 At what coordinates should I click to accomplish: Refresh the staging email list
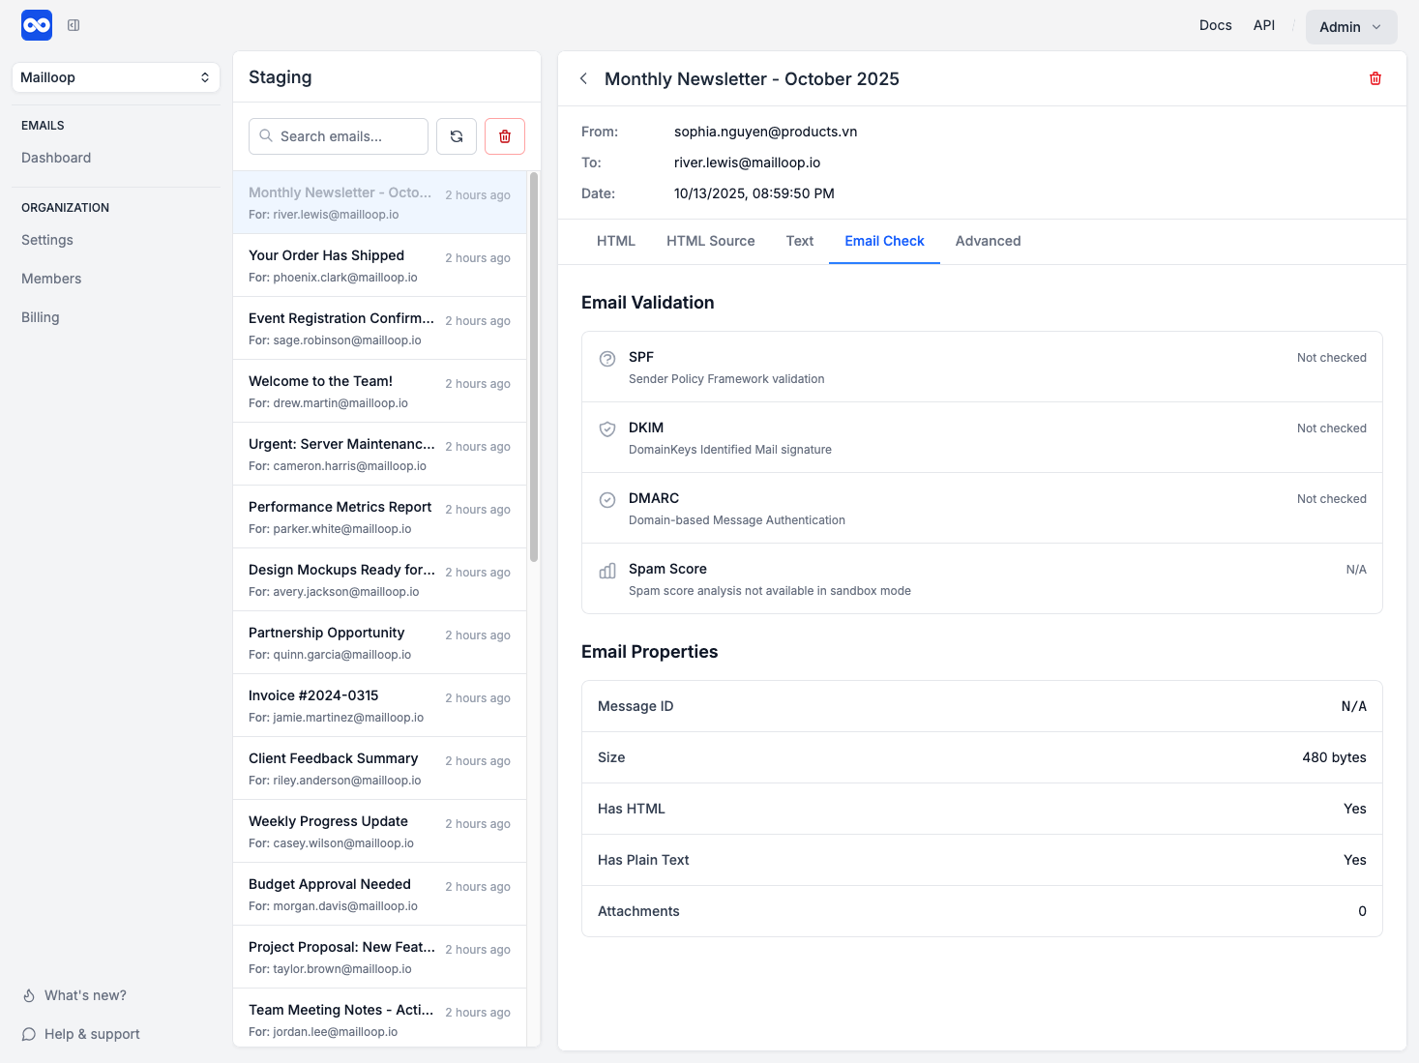pyautogui.click(x=456, y=136)
